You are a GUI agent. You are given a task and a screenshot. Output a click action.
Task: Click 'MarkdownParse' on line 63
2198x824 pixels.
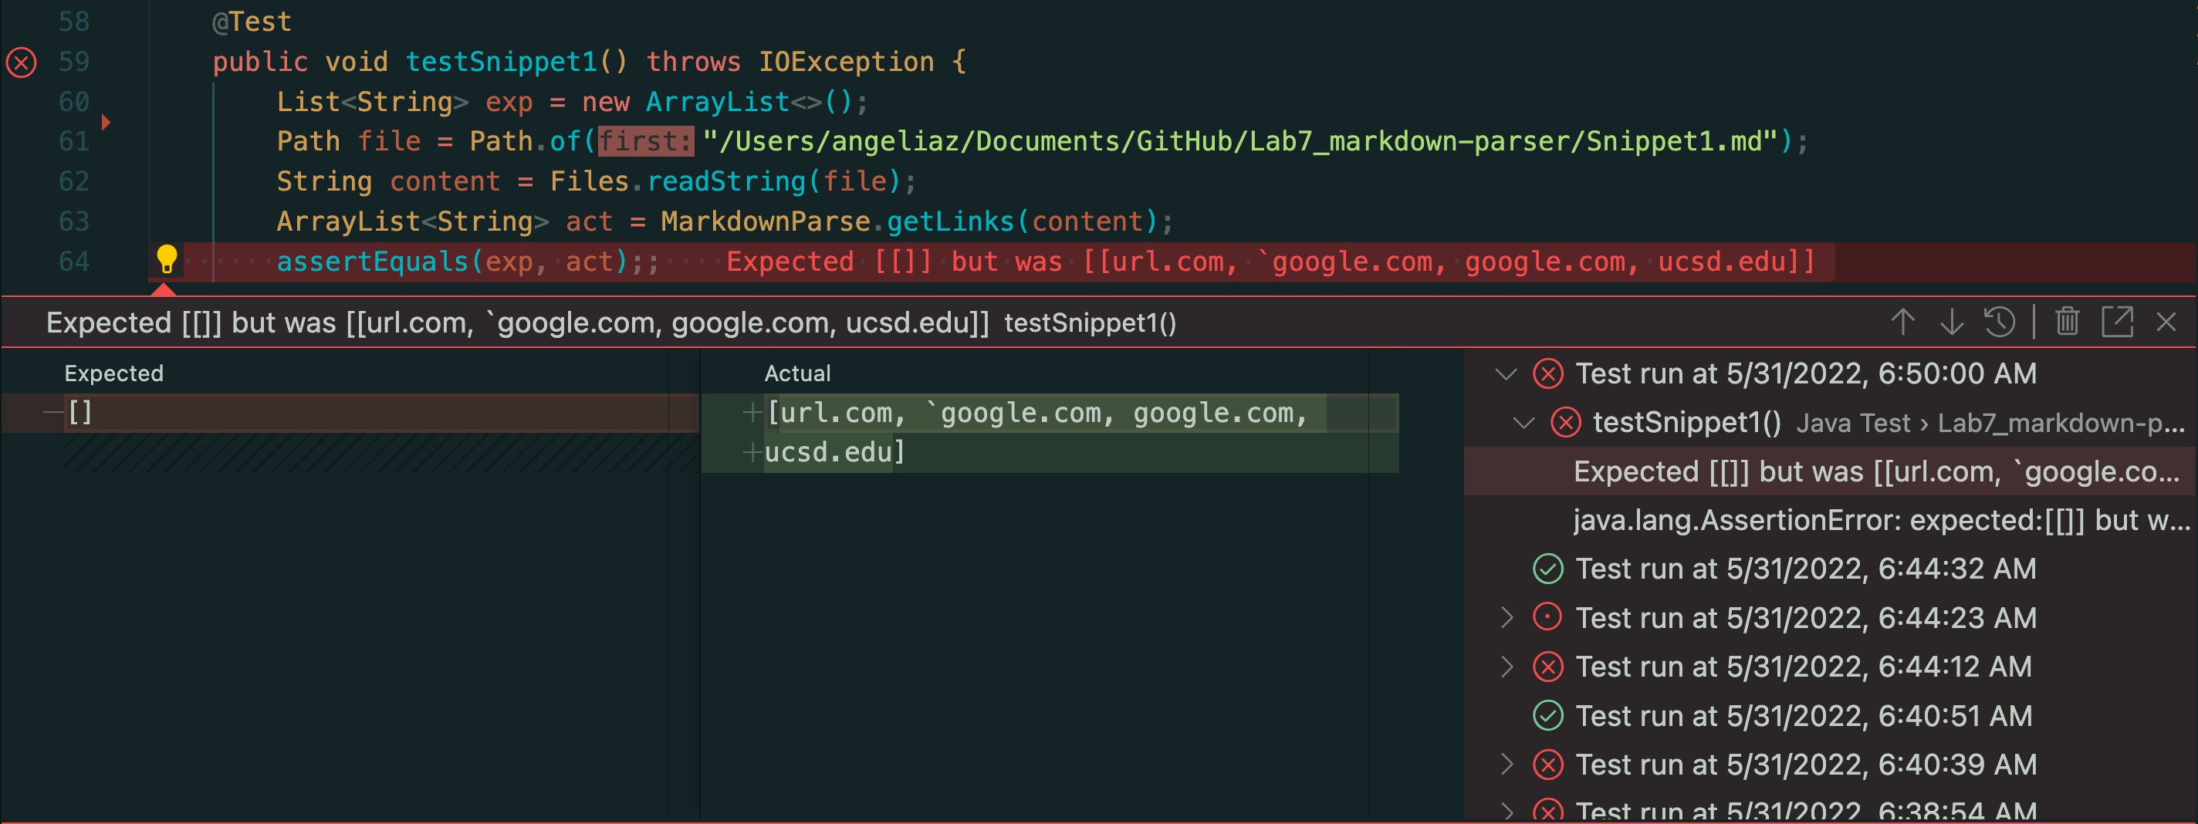(765, 221)
